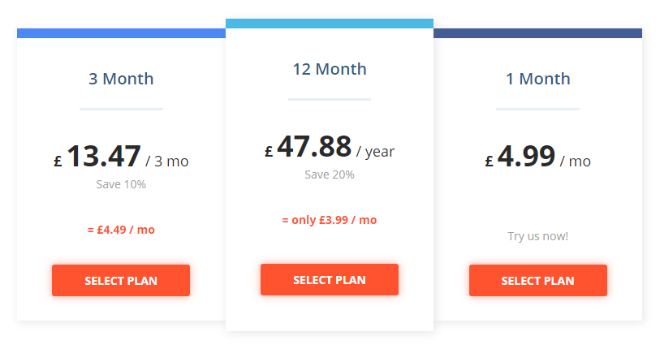Click the '/ mo' label beside £4.99
660x349 pixels.
pos(576,162)
